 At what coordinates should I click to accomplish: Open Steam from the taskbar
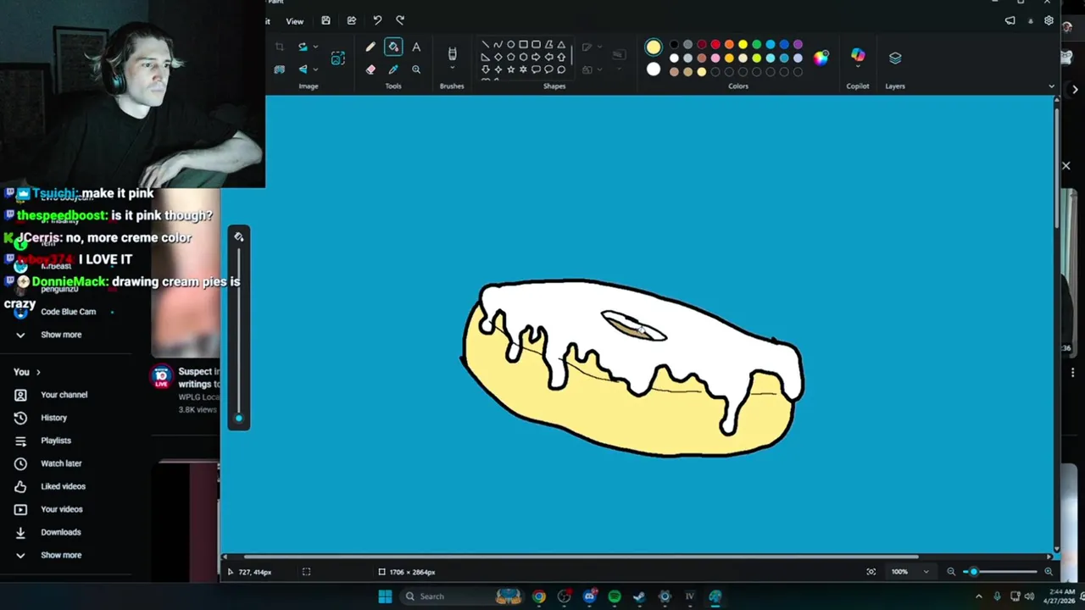tap(639, 596)
